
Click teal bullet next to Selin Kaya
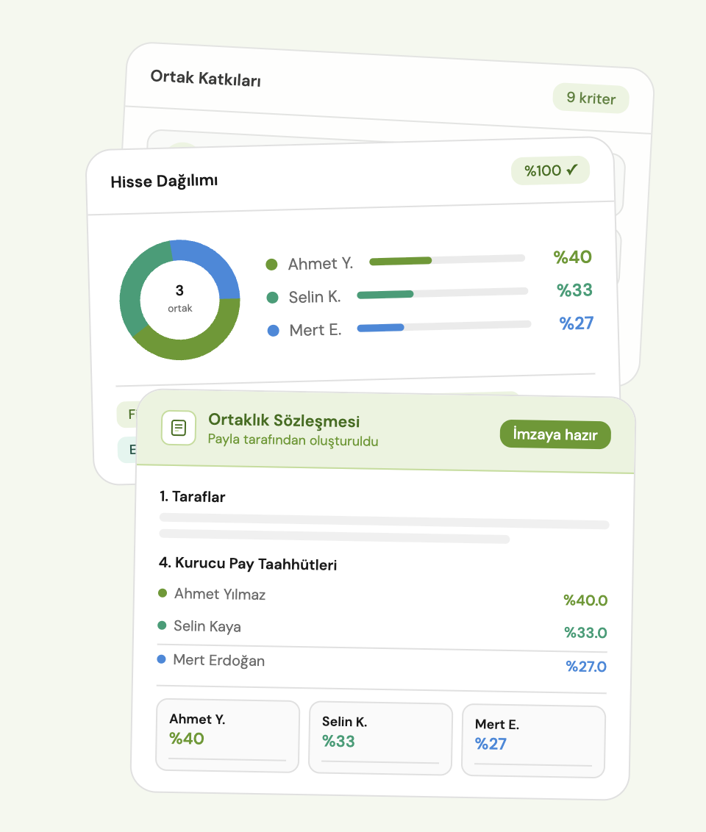[x=162, y=625]
